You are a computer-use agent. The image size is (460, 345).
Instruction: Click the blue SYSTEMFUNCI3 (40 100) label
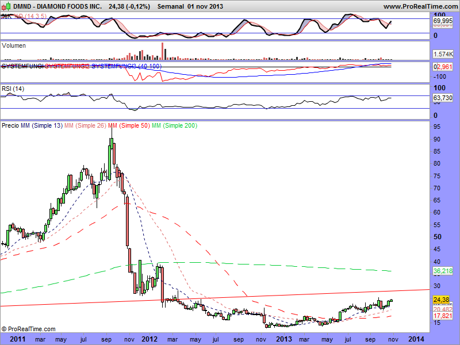click(x=126, y=66)
